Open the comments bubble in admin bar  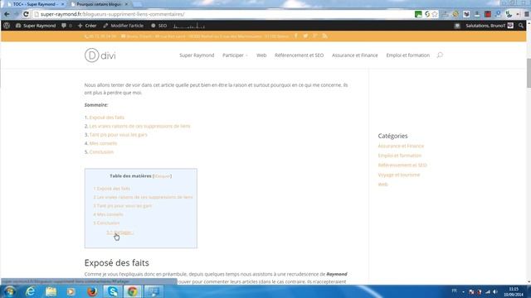click(x=66, y=26)
